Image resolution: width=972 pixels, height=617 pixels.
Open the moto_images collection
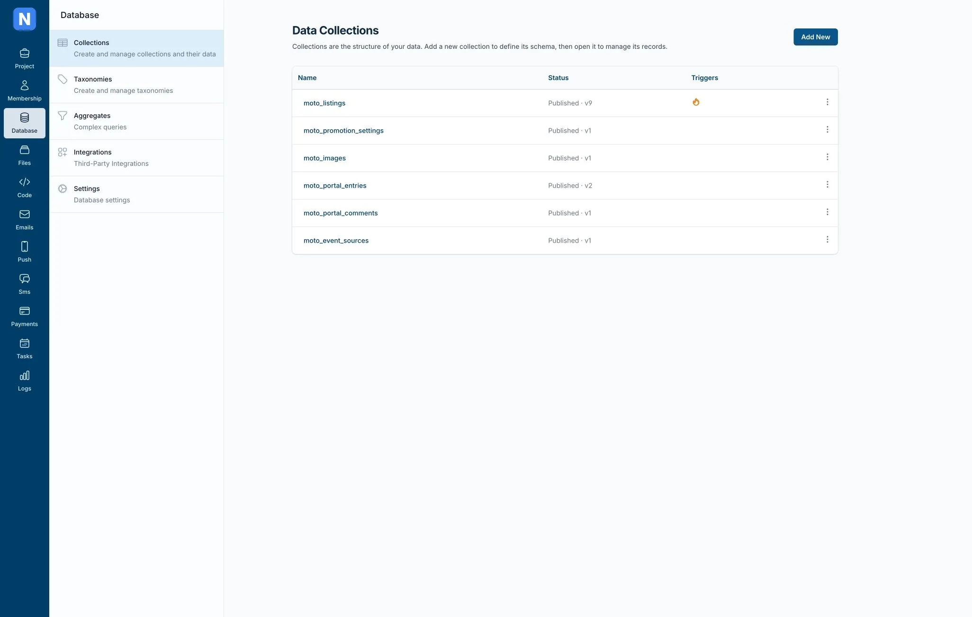click(324, 158)
